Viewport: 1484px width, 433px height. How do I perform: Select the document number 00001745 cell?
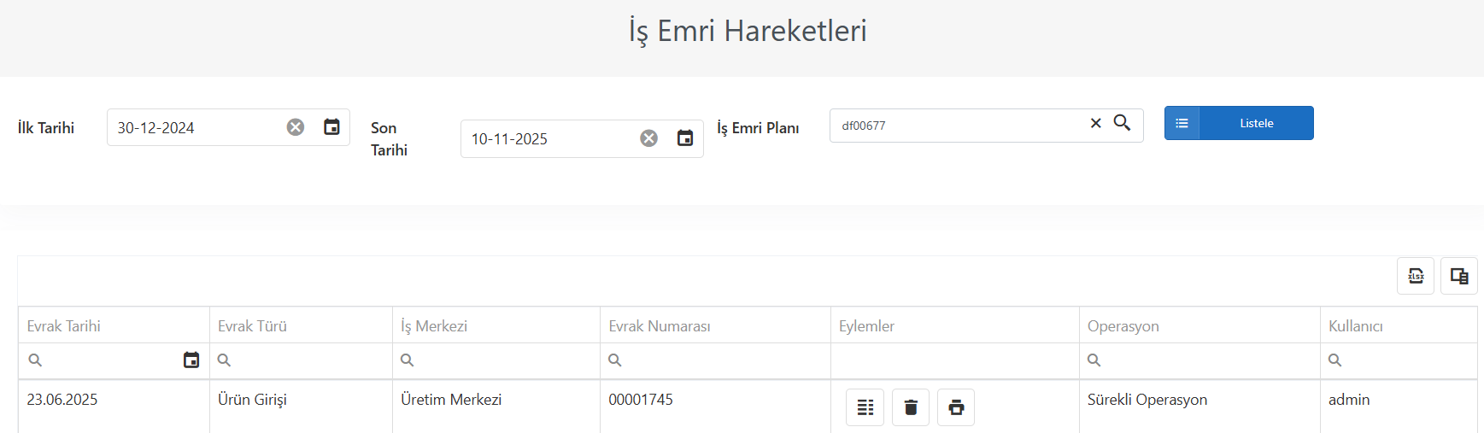tap(715, 407)
